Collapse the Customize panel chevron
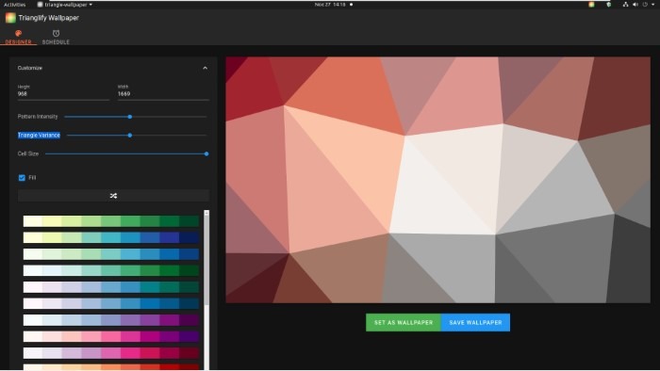Image resolution: width=660 pixels, height=371 pixels. tap(205, 68)
